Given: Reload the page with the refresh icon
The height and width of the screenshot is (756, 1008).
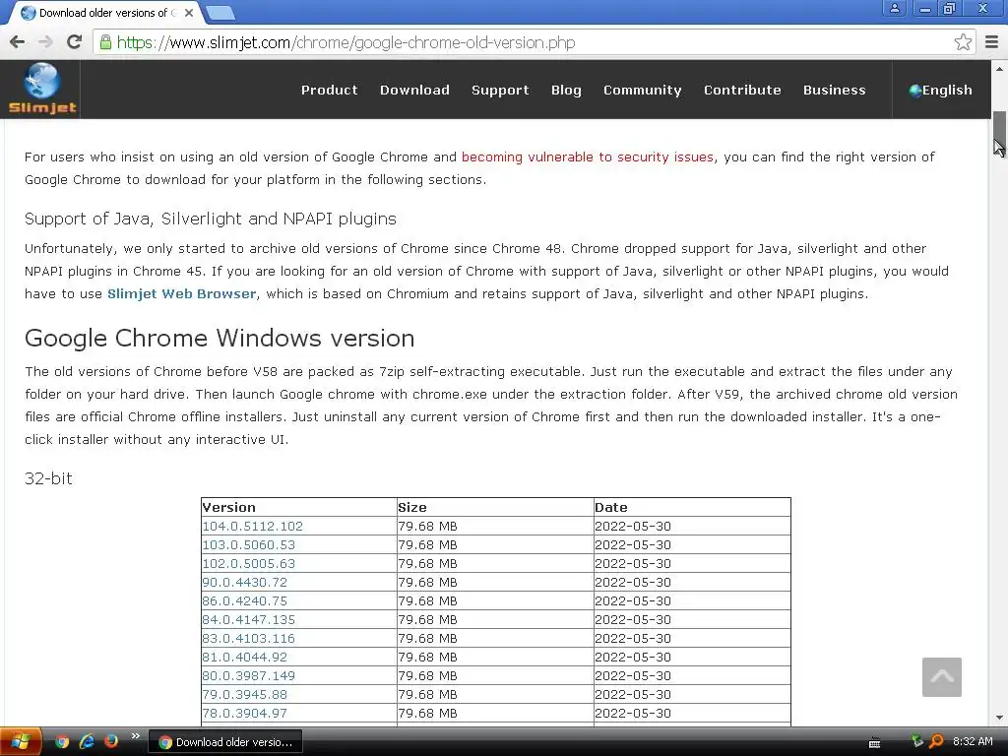Looking at the screenshot, I should tap(74, 42).
